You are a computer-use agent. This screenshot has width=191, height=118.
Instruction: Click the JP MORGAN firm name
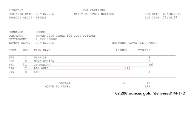tap(42, 65)
